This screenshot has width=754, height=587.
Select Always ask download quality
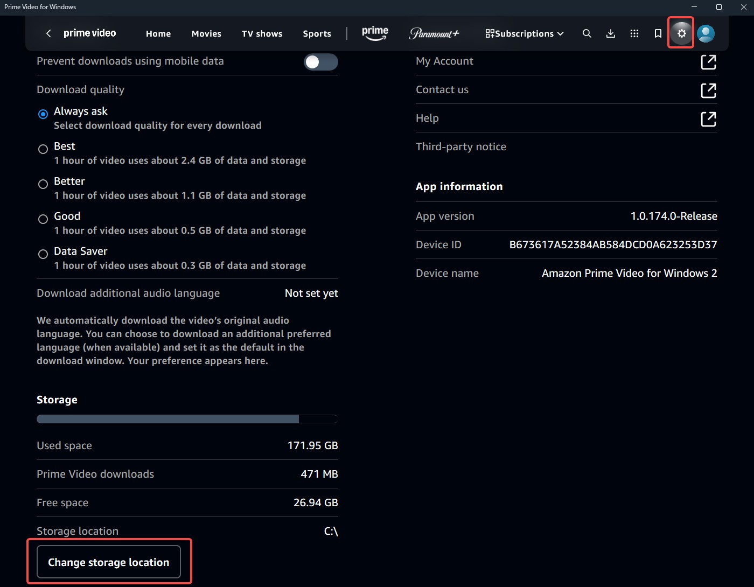[x=43, y=114]
